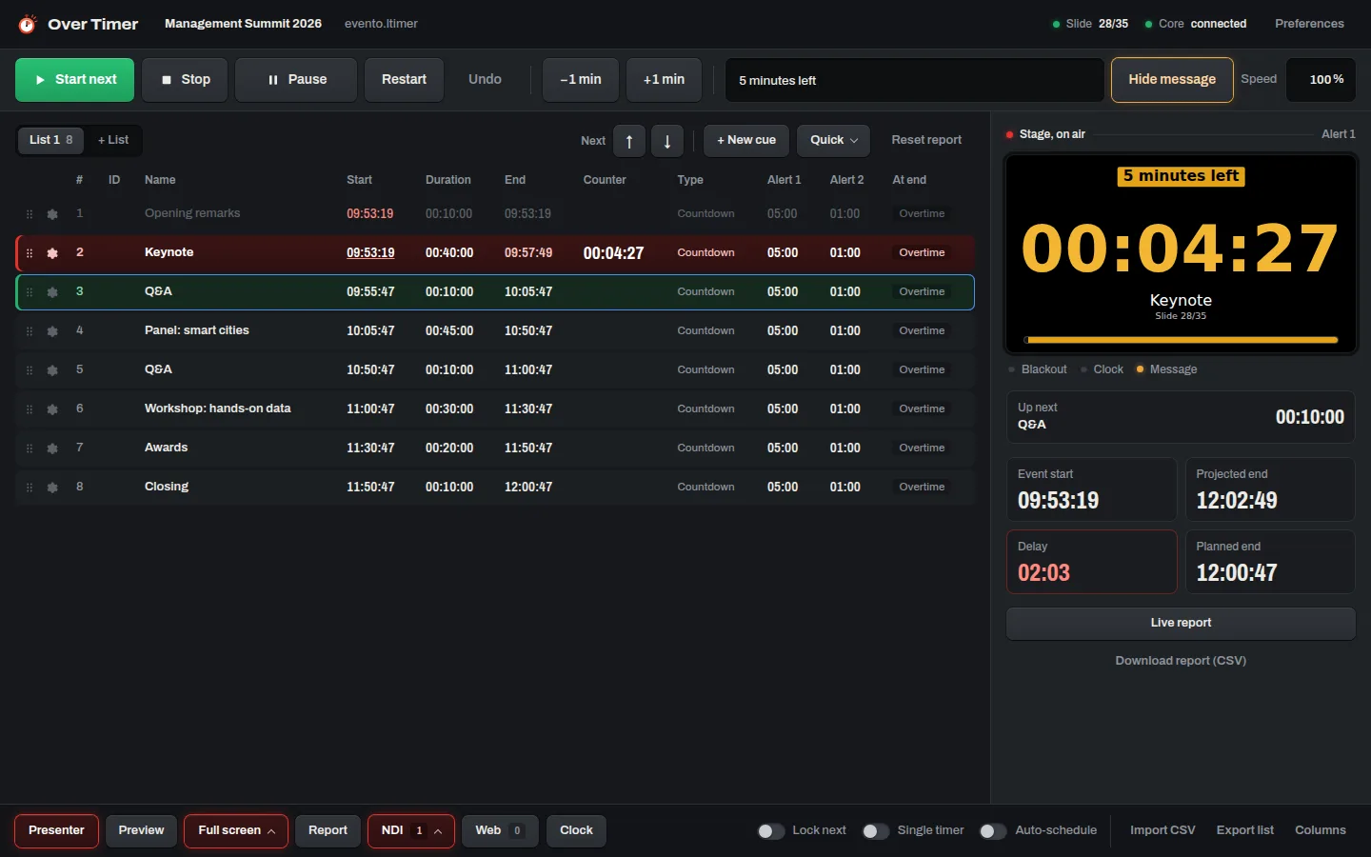Screen dimensions: 1371x857
Task: Select Blackout stage mode
Action: click(1038, 369)
